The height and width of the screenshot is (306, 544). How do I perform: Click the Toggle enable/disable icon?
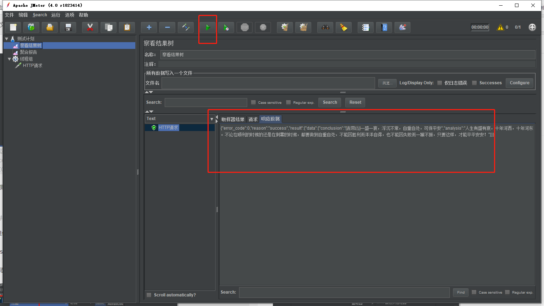[x=186, y=27]
